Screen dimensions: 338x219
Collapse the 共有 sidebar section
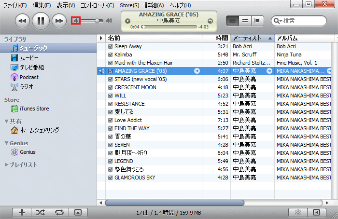click(6, 122)
